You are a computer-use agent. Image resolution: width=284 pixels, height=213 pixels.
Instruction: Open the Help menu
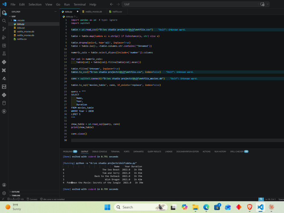click(x=93, y=4)
